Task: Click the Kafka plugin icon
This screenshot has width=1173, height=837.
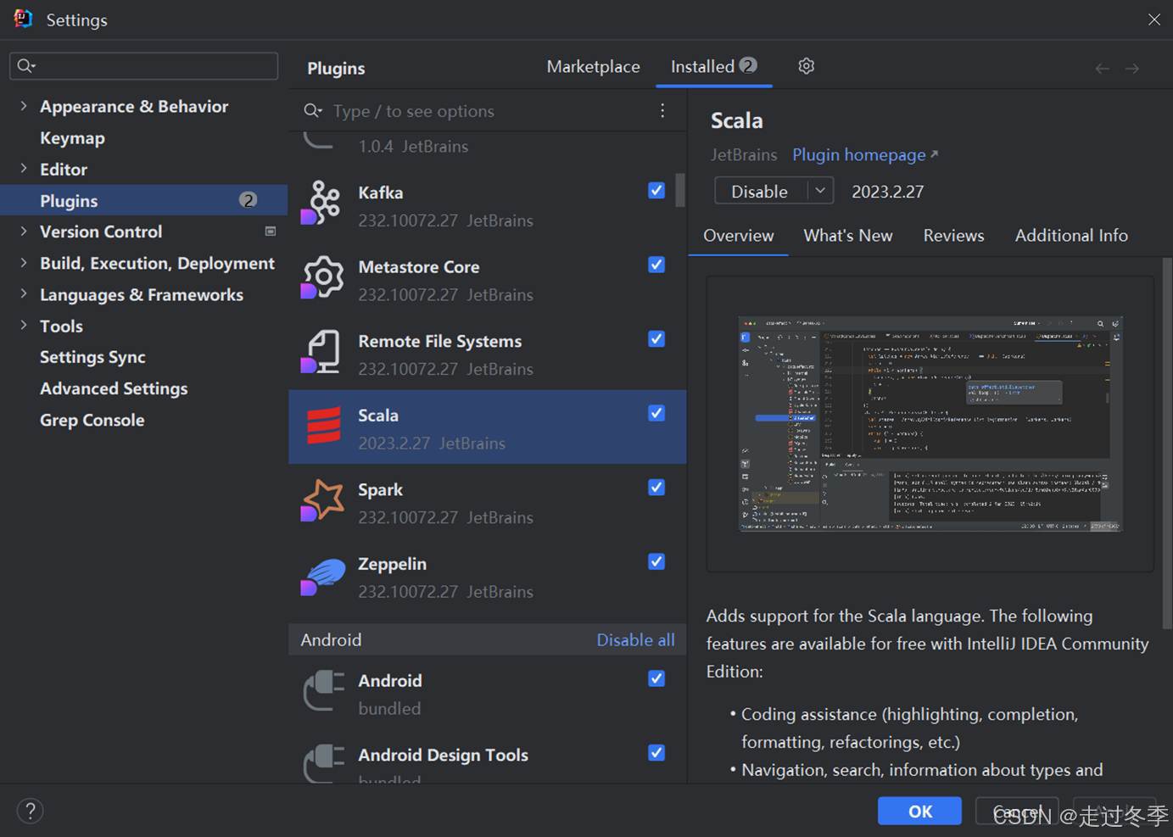Action: [x=322, y=204]
